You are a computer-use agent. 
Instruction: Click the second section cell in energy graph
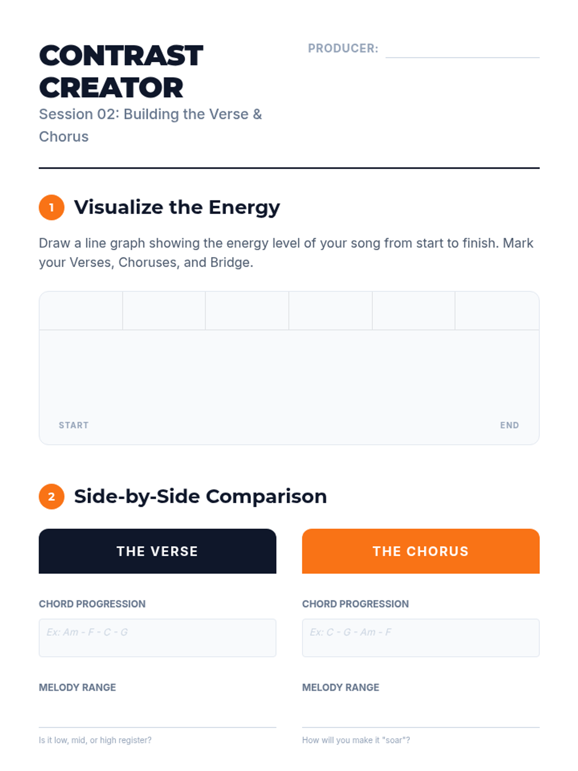[x=164, y=311]
